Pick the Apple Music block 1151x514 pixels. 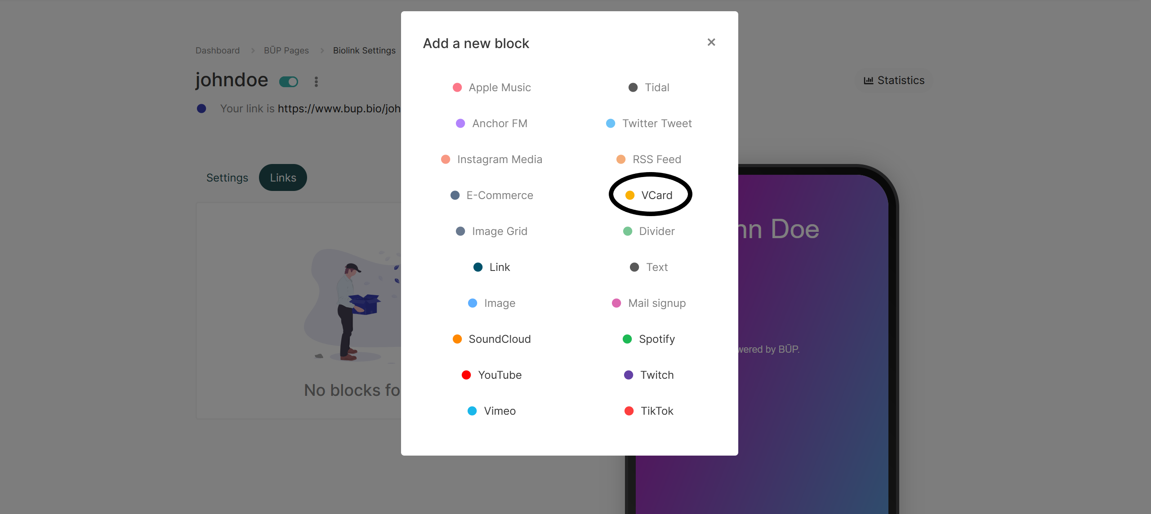pos(491,87)
